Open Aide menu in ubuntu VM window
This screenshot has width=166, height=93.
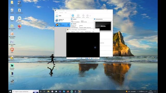pyautogui.click(x=93, y=32)
